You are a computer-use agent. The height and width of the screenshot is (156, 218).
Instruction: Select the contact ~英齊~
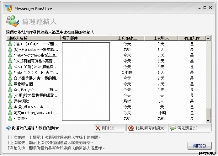(x=21, y=119)
